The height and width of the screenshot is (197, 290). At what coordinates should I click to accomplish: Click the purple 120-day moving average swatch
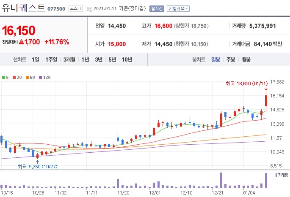[x=41, y=77]
